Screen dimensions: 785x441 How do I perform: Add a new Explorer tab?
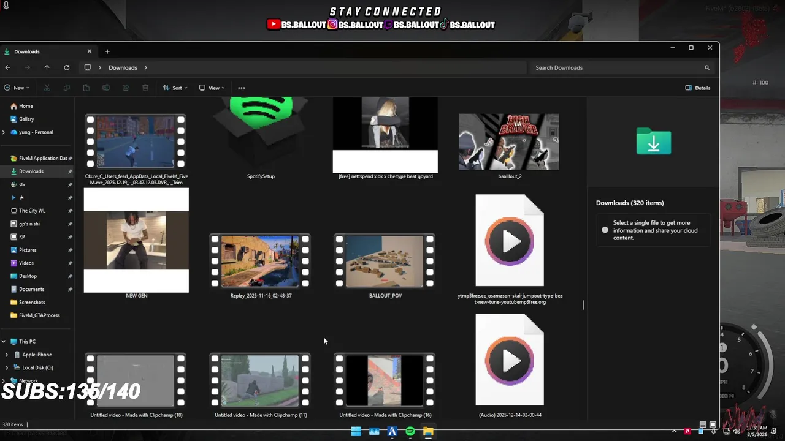[107, 51]
